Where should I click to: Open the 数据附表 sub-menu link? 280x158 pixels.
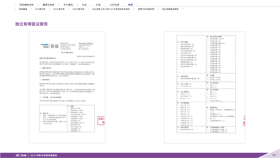[x=23, y=9]
